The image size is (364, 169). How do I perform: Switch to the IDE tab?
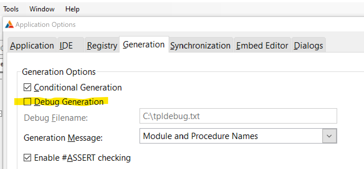click(66, 46)
